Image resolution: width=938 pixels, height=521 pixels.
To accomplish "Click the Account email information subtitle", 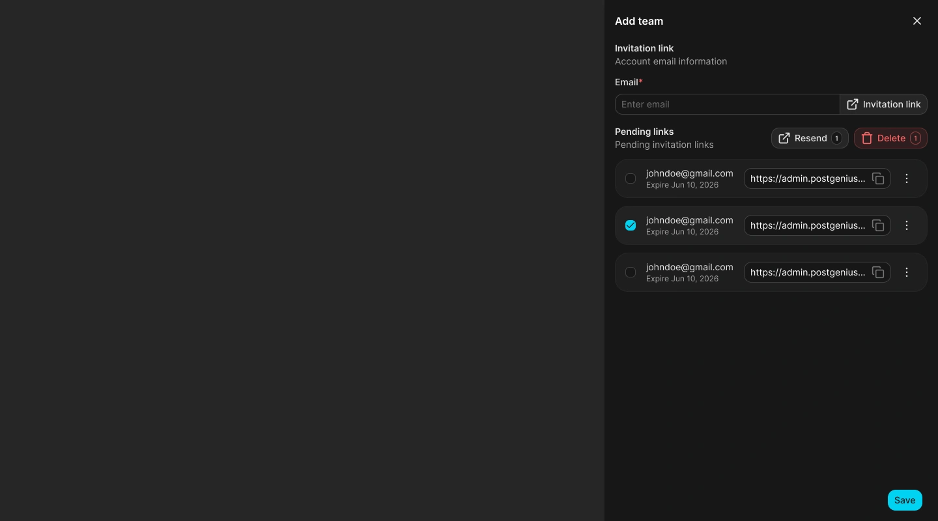I will coord(671,61).
